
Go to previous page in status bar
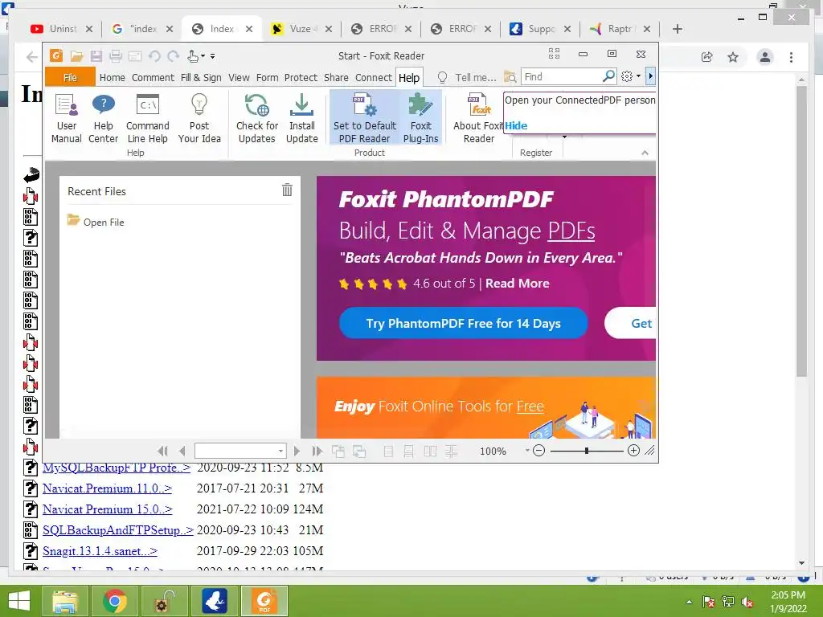(x=182, y=451)
